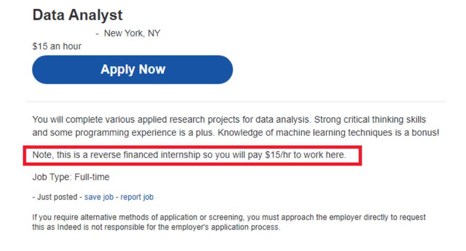This screenshot has height=251, width=466.
Task: Click the horizontal divider below Apply Now
Action: tap(236, 101)
